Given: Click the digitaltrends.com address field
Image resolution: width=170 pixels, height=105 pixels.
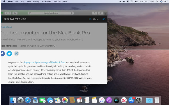Looking at the screenshot, I should point(51,13).
